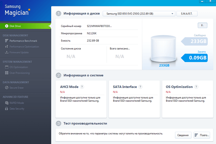Image resolution: width=216 pixels, height=144 pixels.
Task: Click the help icon beside AHCI Mode
Action: (82, 87)
